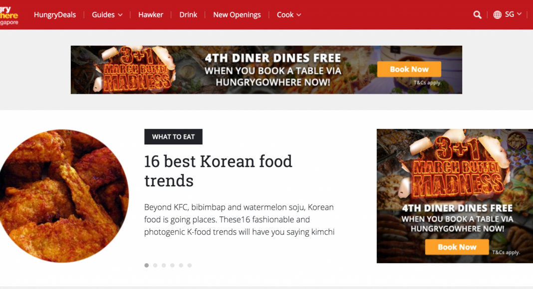Expand the Cook menu chevron

298,15
